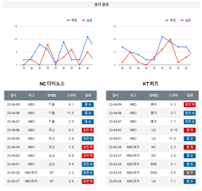
Task: Click score 11:5 in NC 다이노스 table
Action: (70, 113)
